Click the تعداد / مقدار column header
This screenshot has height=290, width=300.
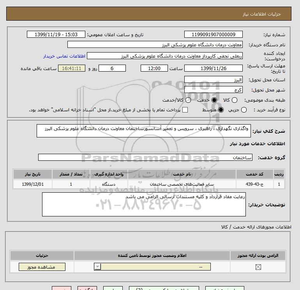[71, 174]
